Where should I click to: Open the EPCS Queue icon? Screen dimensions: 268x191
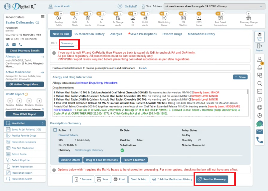click(199, 18)
